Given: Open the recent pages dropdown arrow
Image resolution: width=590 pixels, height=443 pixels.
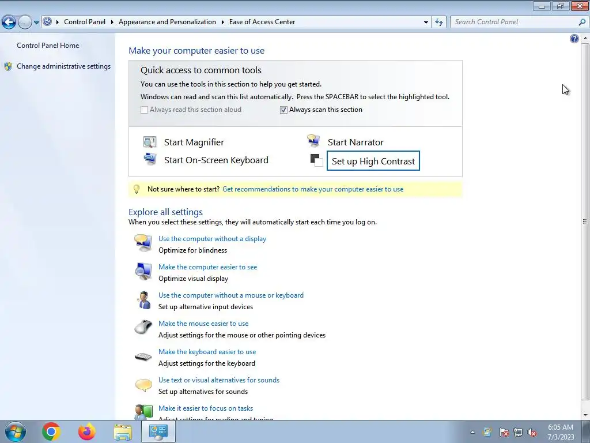Looking at the screenshot, I should coord(36,22).
